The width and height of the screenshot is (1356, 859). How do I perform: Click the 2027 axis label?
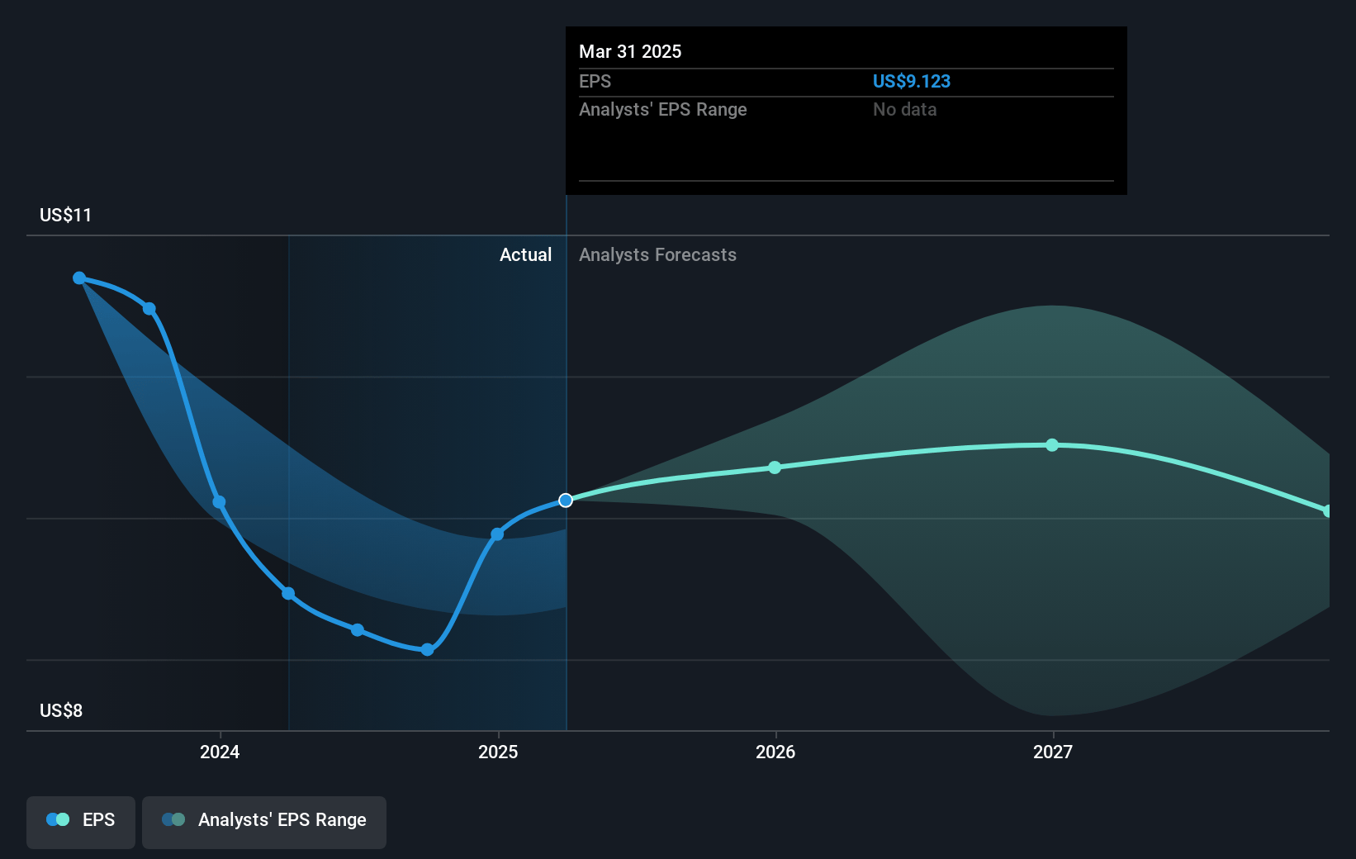pos(1053,752)
